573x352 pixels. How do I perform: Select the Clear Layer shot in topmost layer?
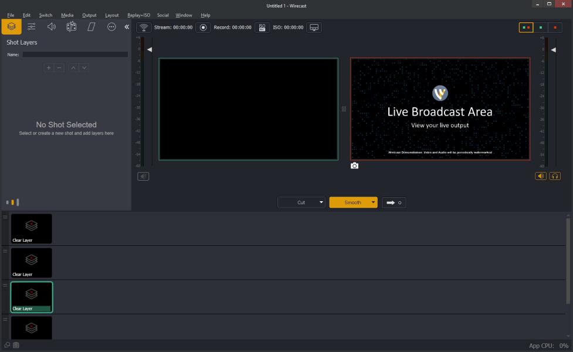(32, 229)
